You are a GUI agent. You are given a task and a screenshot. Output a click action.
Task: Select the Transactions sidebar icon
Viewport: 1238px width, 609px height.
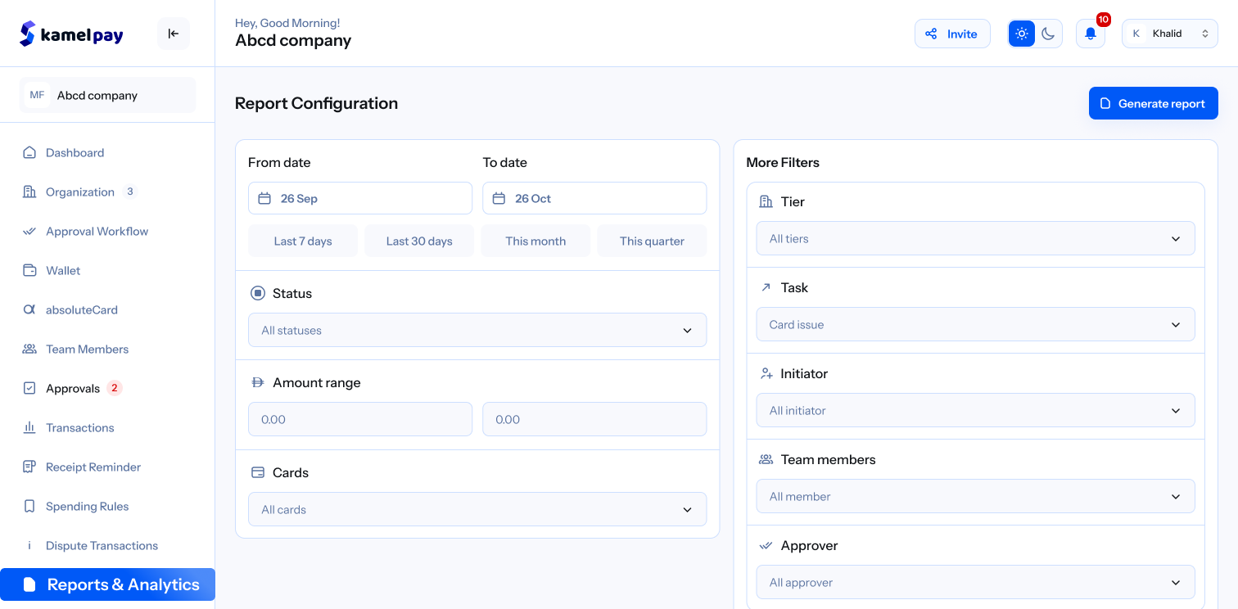tap(29, 427)
